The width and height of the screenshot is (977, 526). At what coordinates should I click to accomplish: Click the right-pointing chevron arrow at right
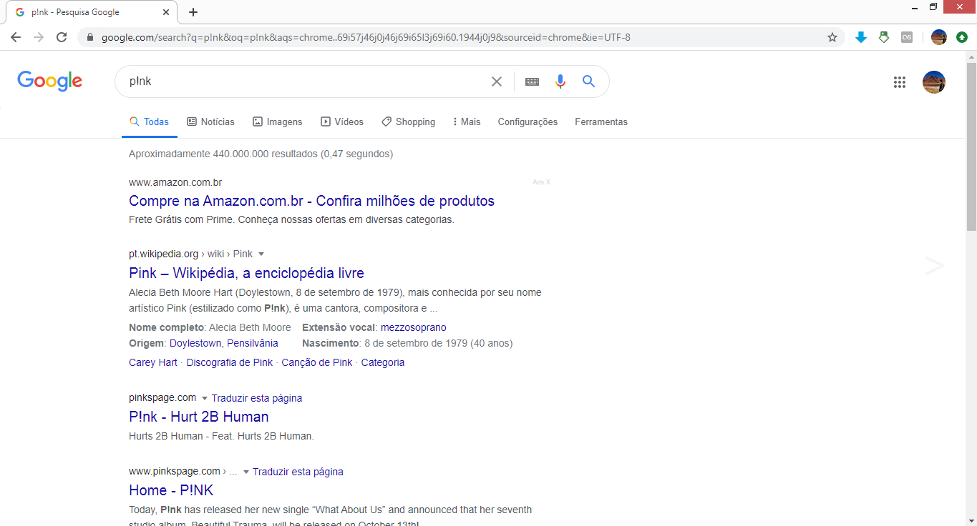point(934,266)
